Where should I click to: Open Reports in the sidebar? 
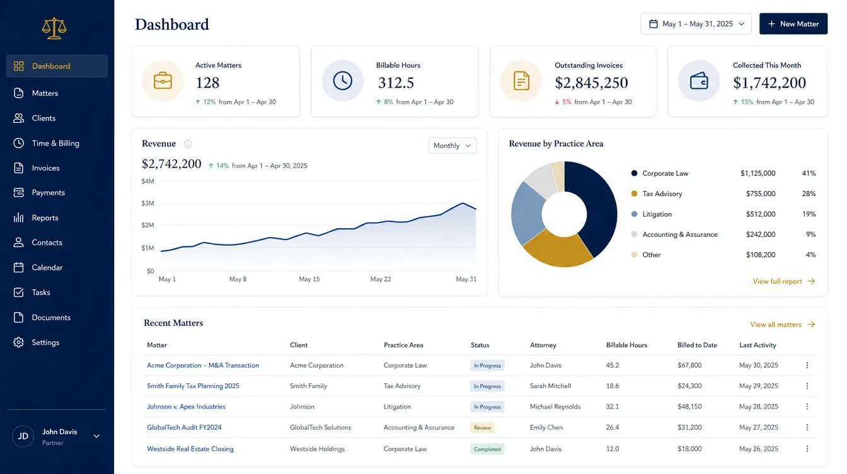click(x=57, y=217)
